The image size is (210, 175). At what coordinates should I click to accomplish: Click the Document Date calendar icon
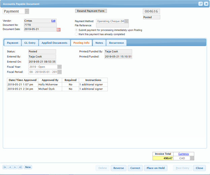59,30
